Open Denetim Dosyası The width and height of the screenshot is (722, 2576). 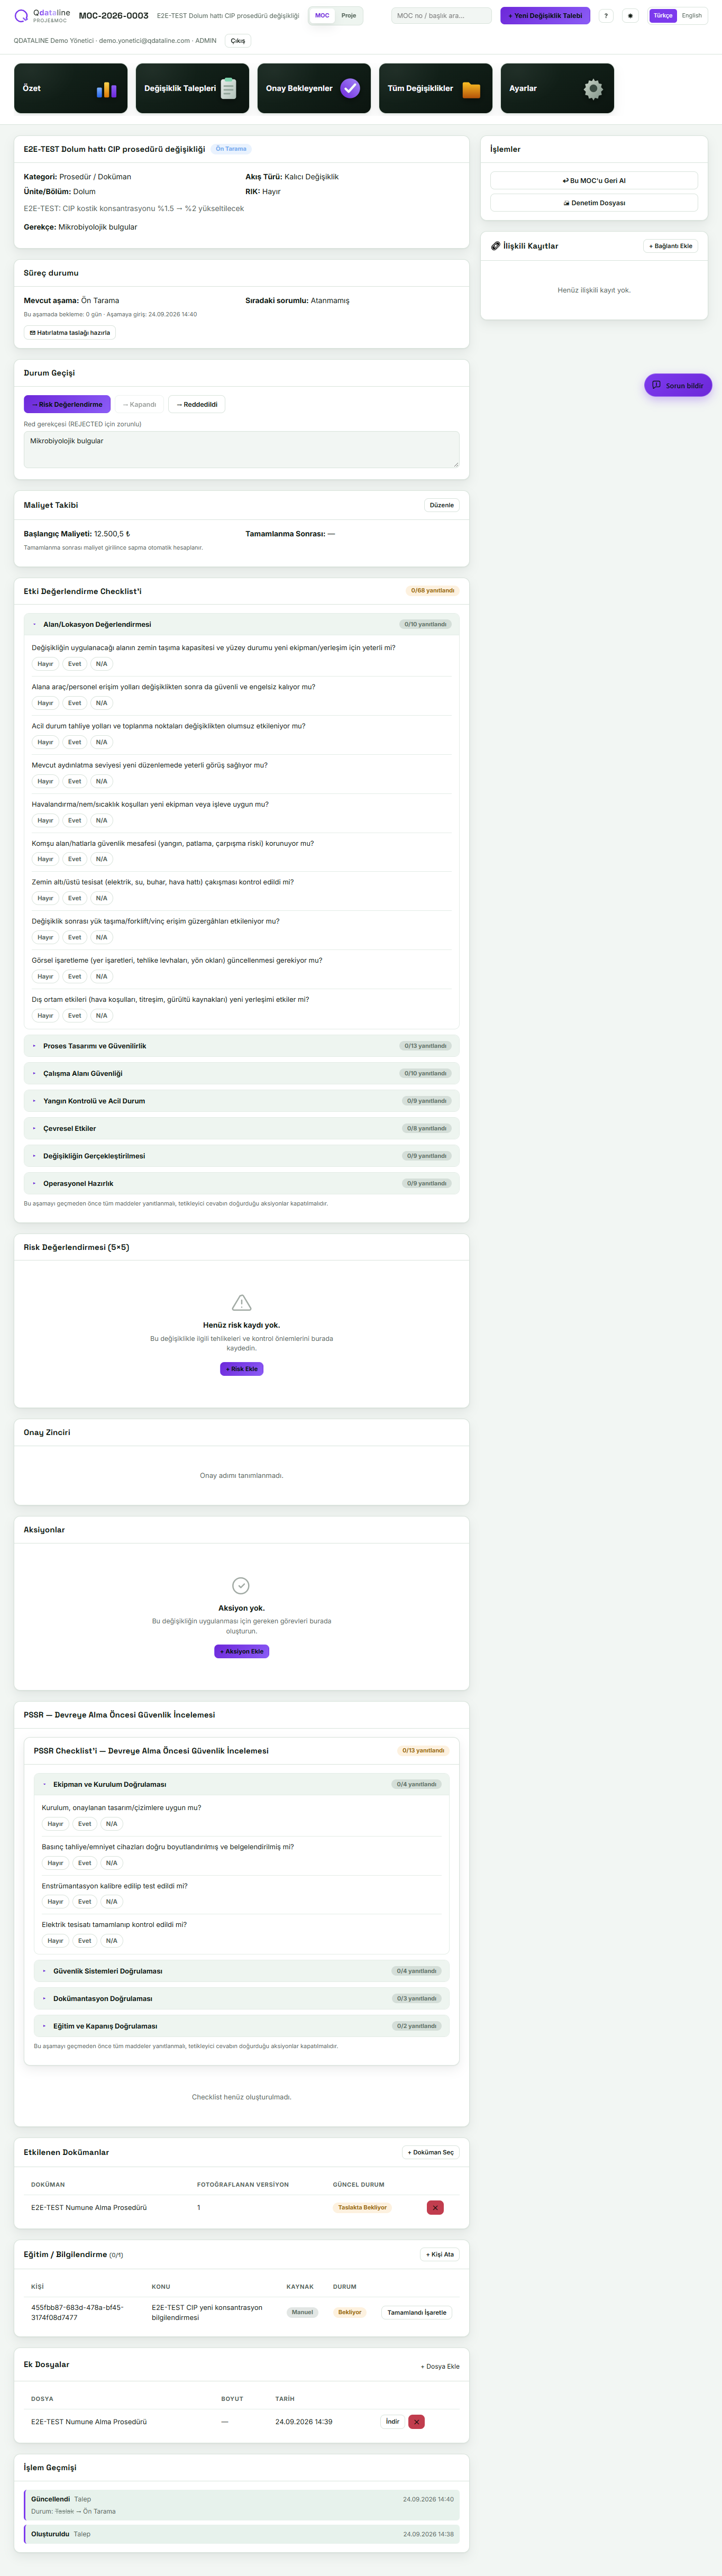594,203
